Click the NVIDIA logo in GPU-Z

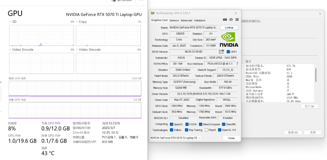[x=229, y=39]
